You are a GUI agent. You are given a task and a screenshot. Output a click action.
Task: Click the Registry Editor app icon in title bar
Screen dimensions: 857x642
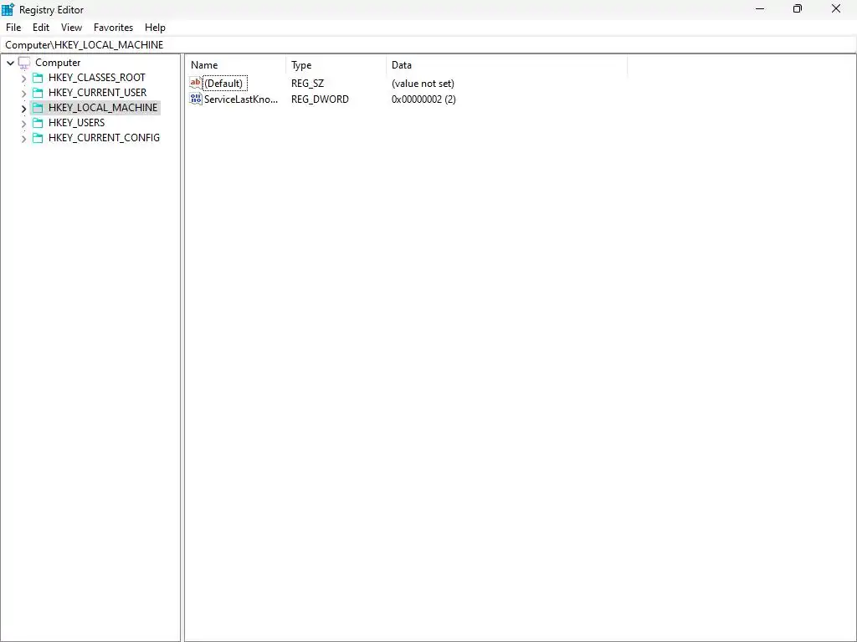click(8, 9)
